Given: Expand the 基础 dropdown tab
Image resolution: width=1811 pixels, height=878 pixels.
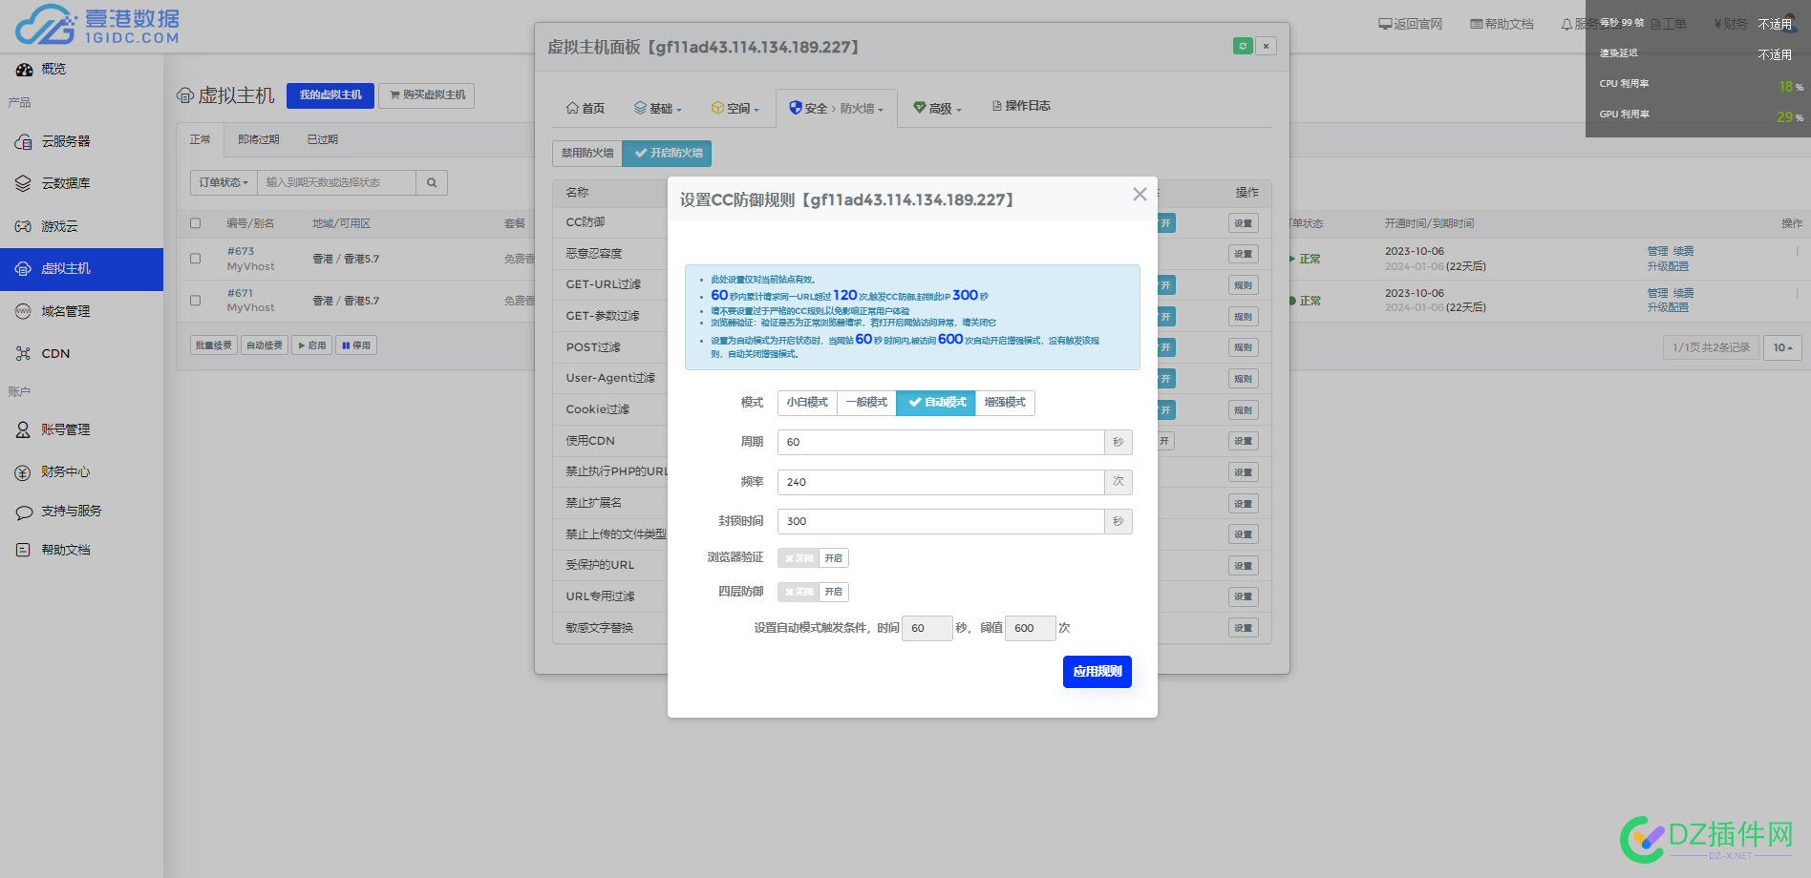Looking at the screenshot, I should click(658, 109).
